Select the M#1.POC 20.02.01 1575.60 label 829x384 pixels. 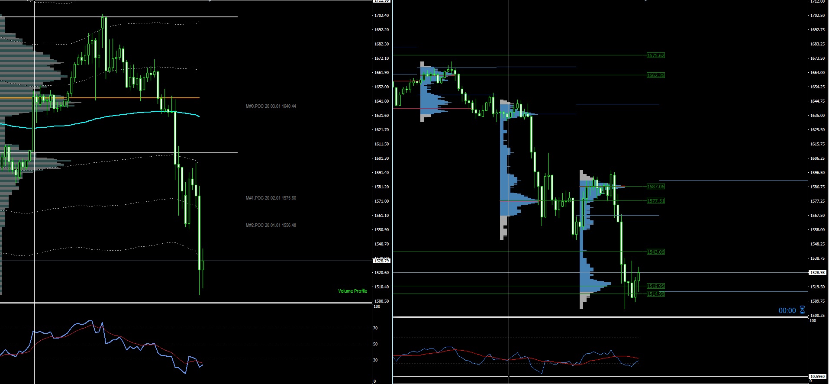pos(271,198)
